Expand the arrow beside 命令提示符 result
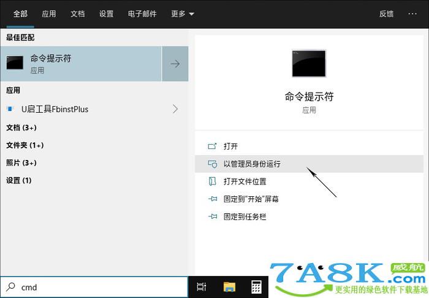 click(x=175, y=64)
